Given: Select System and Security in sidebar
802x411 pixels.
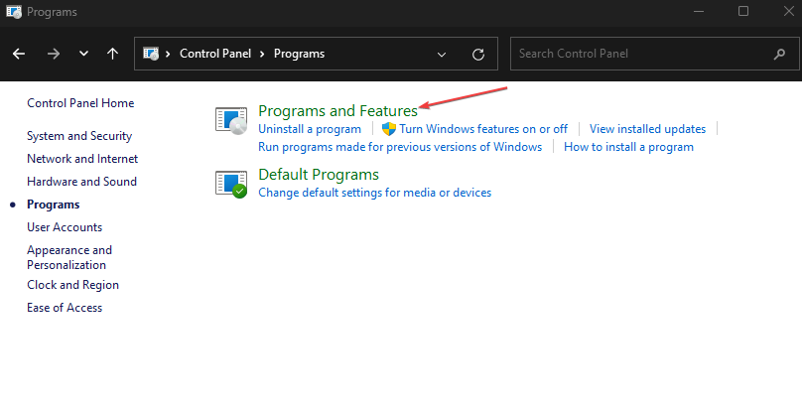Looking at the screenshot, I should point(79,136).
